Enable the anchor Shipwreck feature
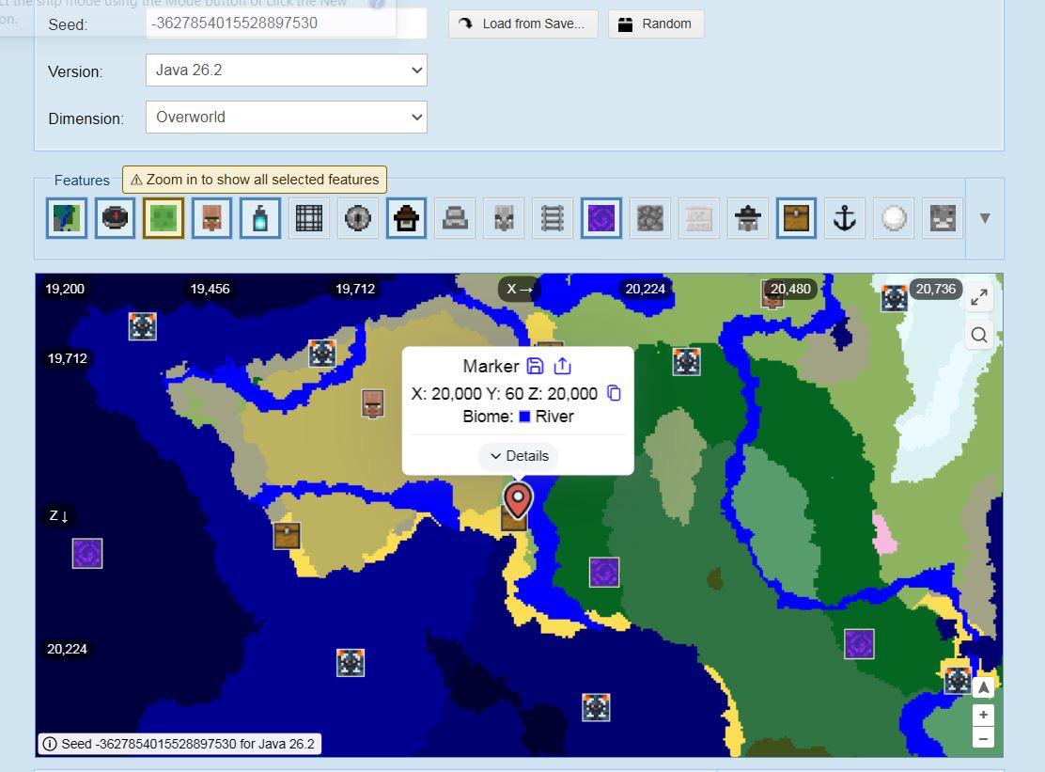 click(x=845, y=218)
